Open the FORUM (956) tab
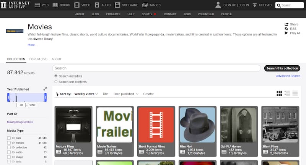 point(38,59)
